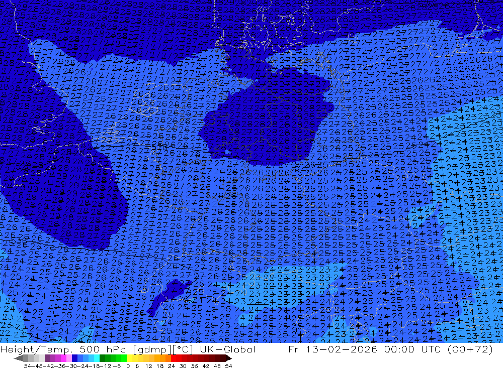Click the 'UK-Global' model name label
Screen dimensions: 503x368
click(x=228, y=349)
